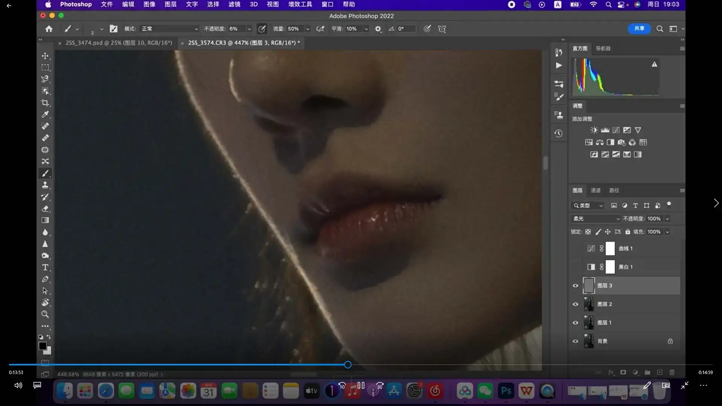Click the 共享 share button
Screen dimensions: 722x406
pos(639,29)
